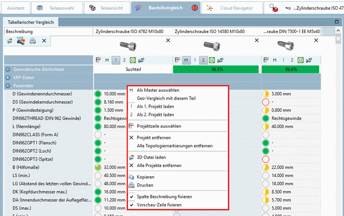
Task: Click the ISO 4762 screw preview thumbnail
Action: [x=128, y=46]
